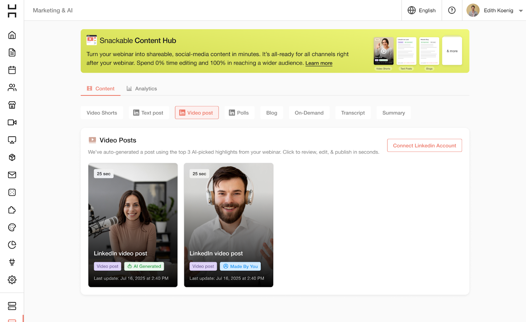Screen dimensions: 526x322
Task: Click the help question mark icon
Action: coord(452,10)
